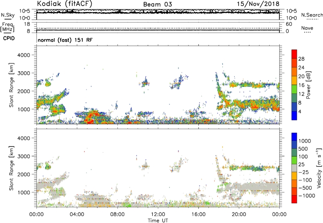Click the Velocity colorbar value '-1000'
The image size is (323, 223).
[x=307, y=196]
